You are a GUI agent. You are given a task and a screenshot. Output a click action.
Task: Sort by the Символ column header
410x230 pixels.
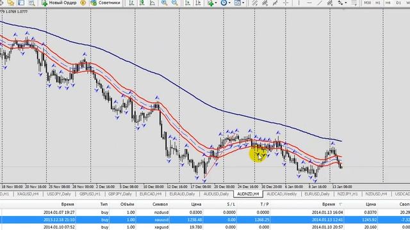tap(160, 204)
